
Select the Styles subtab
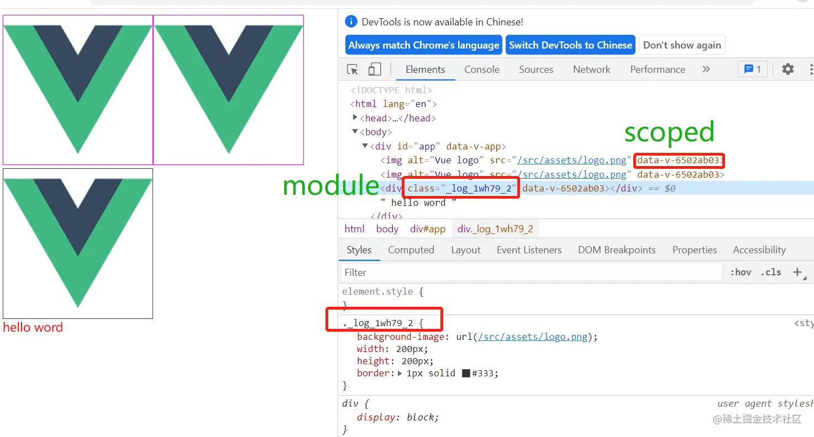pos(359,250)
